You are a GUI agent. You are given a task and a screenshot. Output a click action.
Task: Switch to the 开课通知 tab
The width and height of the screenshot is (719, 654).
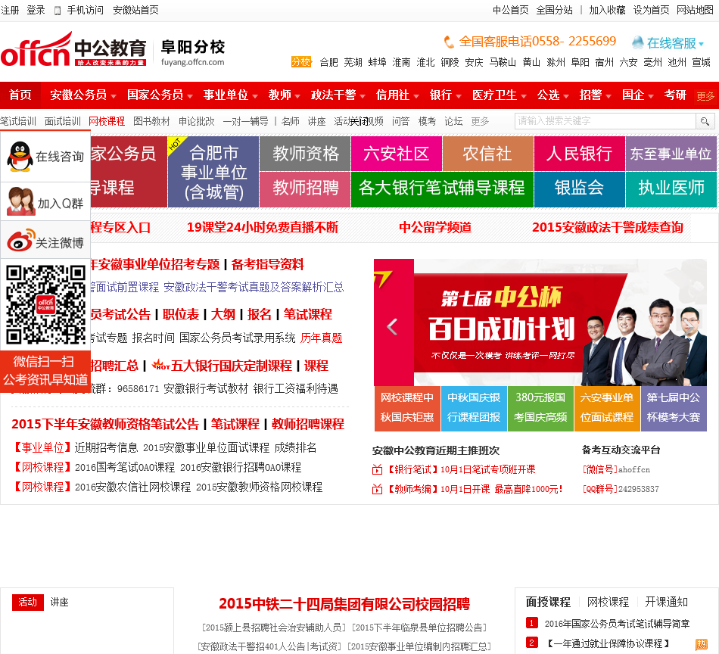(666, 602)
